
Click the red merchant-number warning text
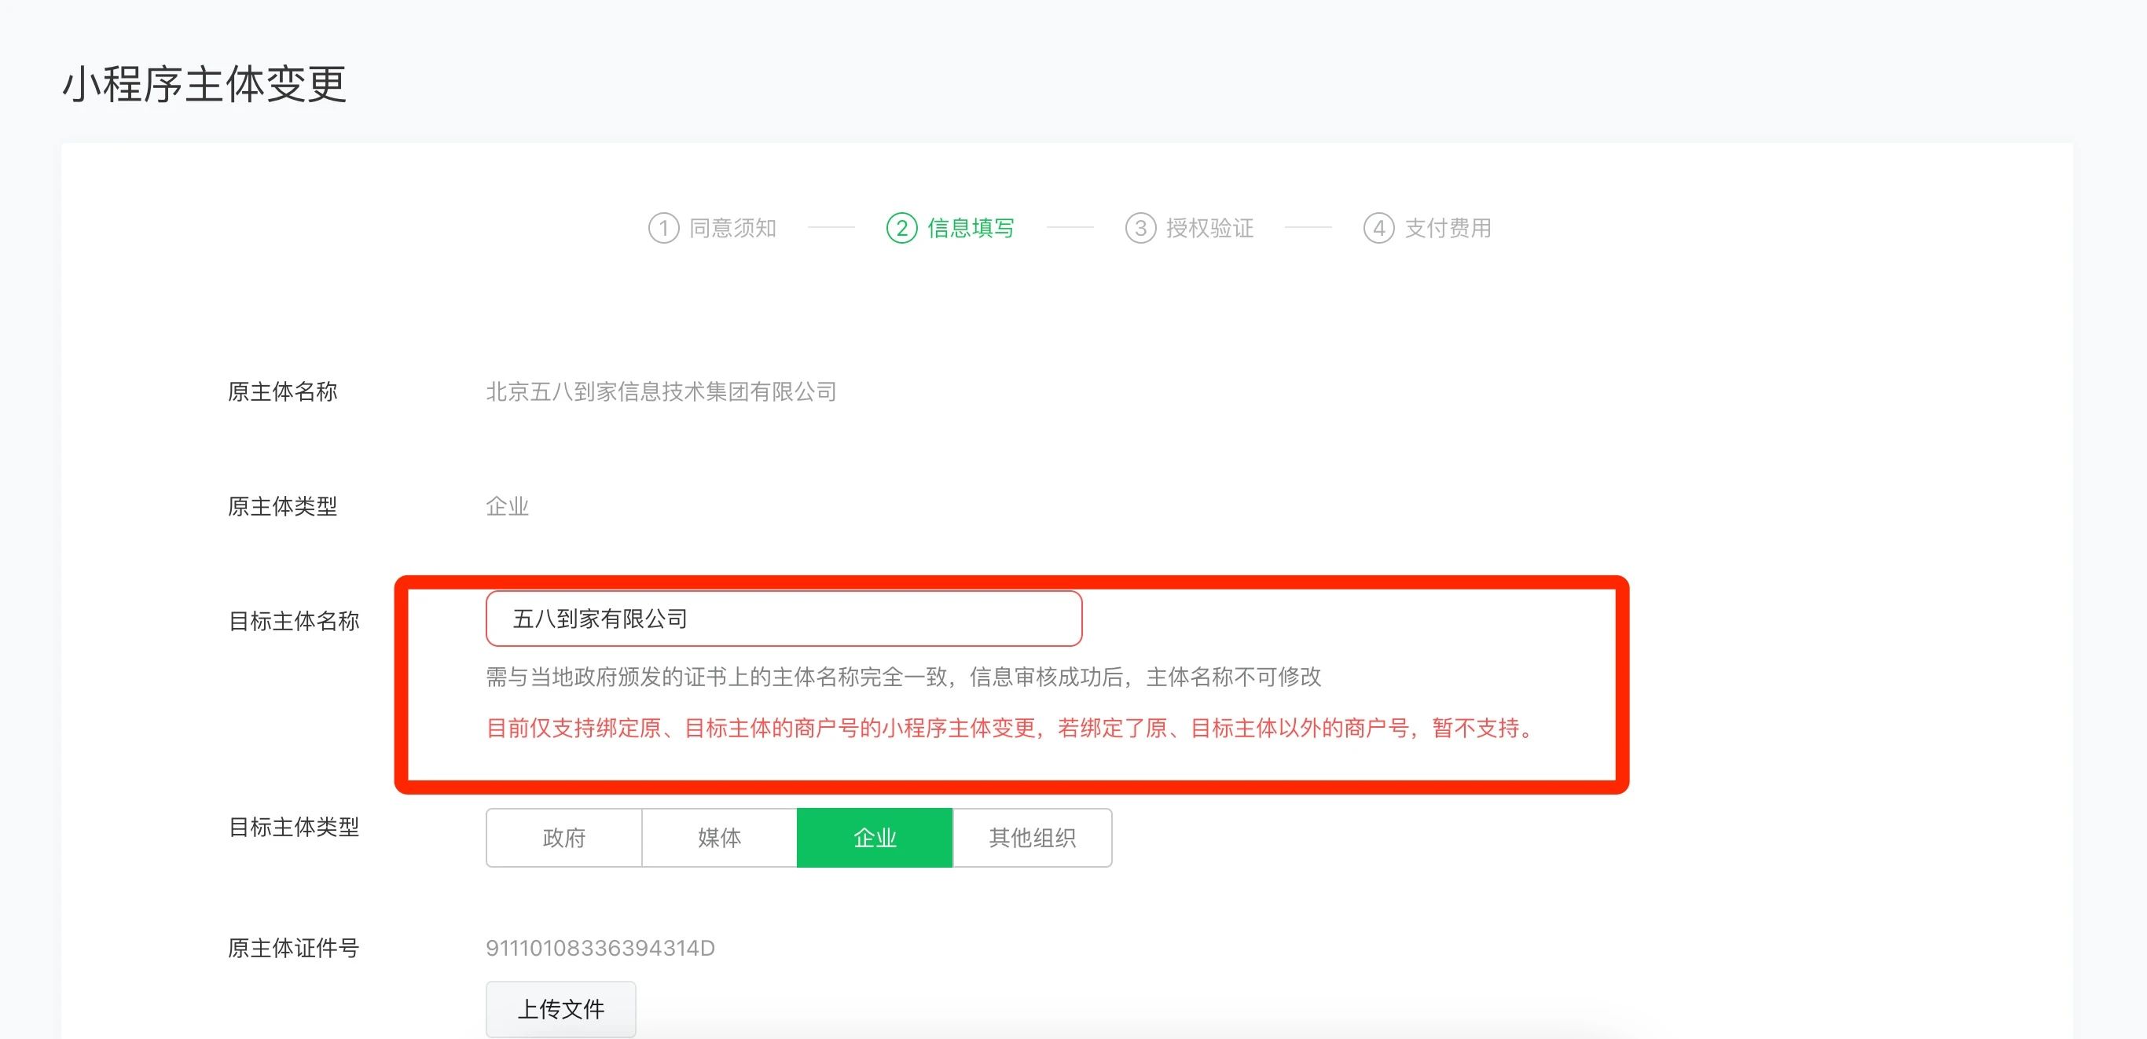1011,729
